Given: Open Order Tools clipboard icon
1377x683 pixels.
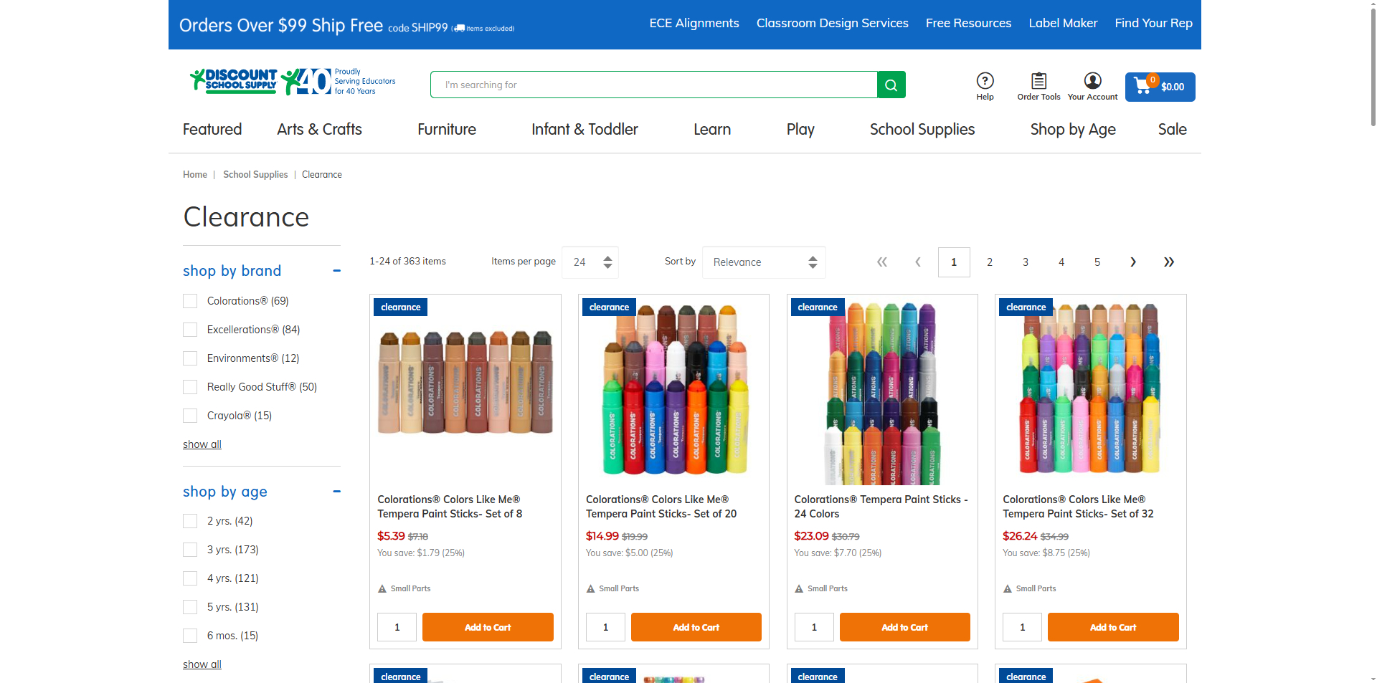Looking at the screenshot, I should click(x=1038, y=80).
